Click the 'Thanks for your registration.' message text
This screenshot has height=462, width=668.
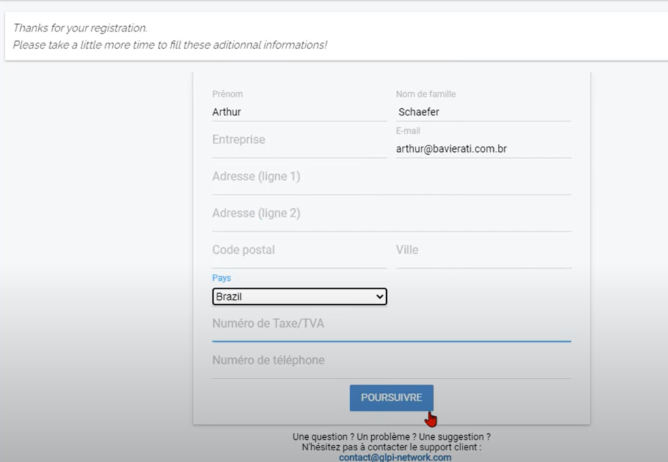click(x=80, y=28)
